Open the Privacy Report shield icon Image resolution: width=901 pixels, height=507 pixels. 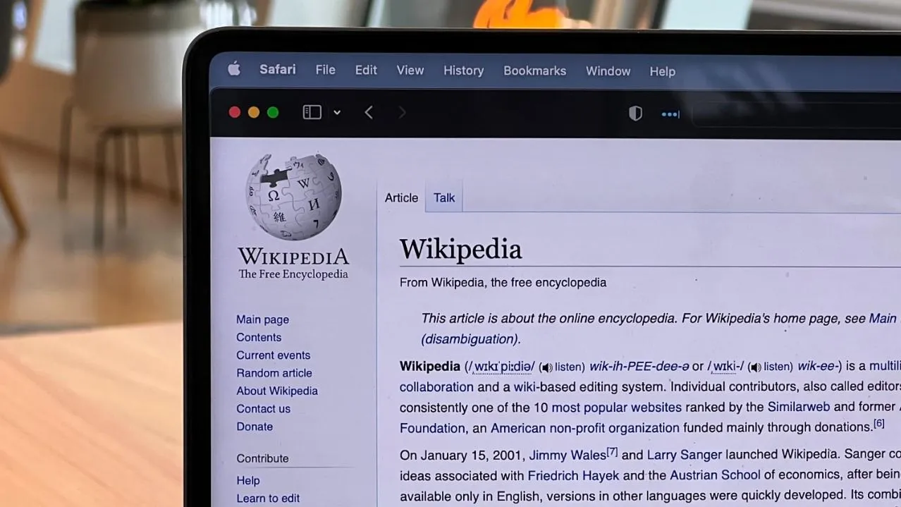point(635,114)
